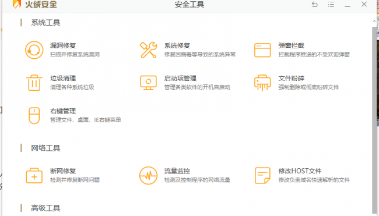379x216 pixels.
Task: Click the 文件粉碎 shredder icon
Action: [262, 83]
